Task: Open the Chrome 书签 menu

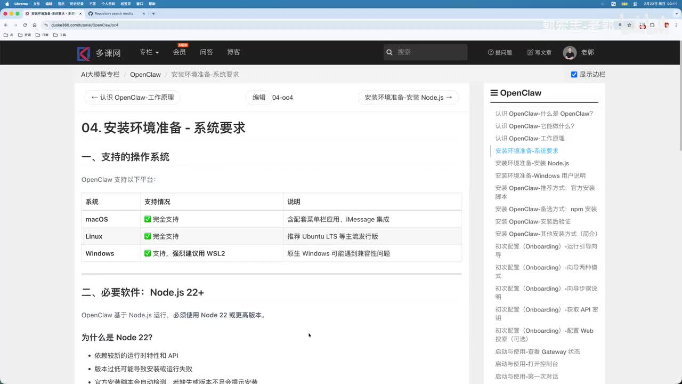Action: 93,4
